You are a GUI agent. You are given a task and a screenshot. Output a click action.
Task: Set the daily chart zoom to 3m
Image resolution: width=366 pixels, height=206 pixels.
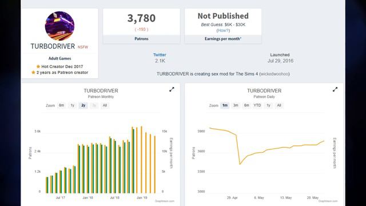pyautogui.click(x=236, y=105)
